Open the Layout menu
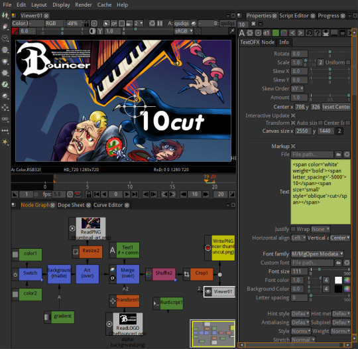Image resolution: width=358 pixels, height=349 pixels. pos(39,5)
